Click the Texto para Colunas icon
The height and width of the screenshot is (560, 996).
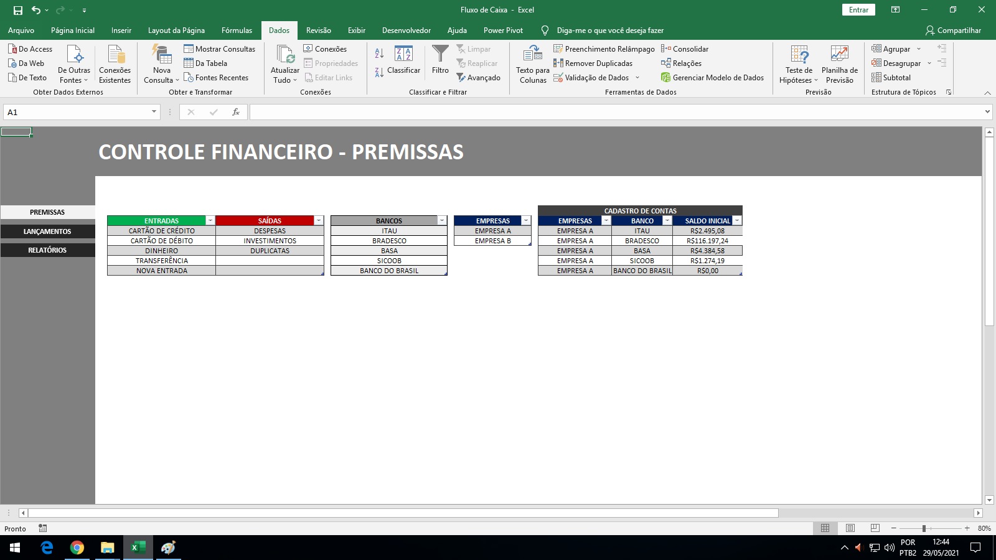533,55
